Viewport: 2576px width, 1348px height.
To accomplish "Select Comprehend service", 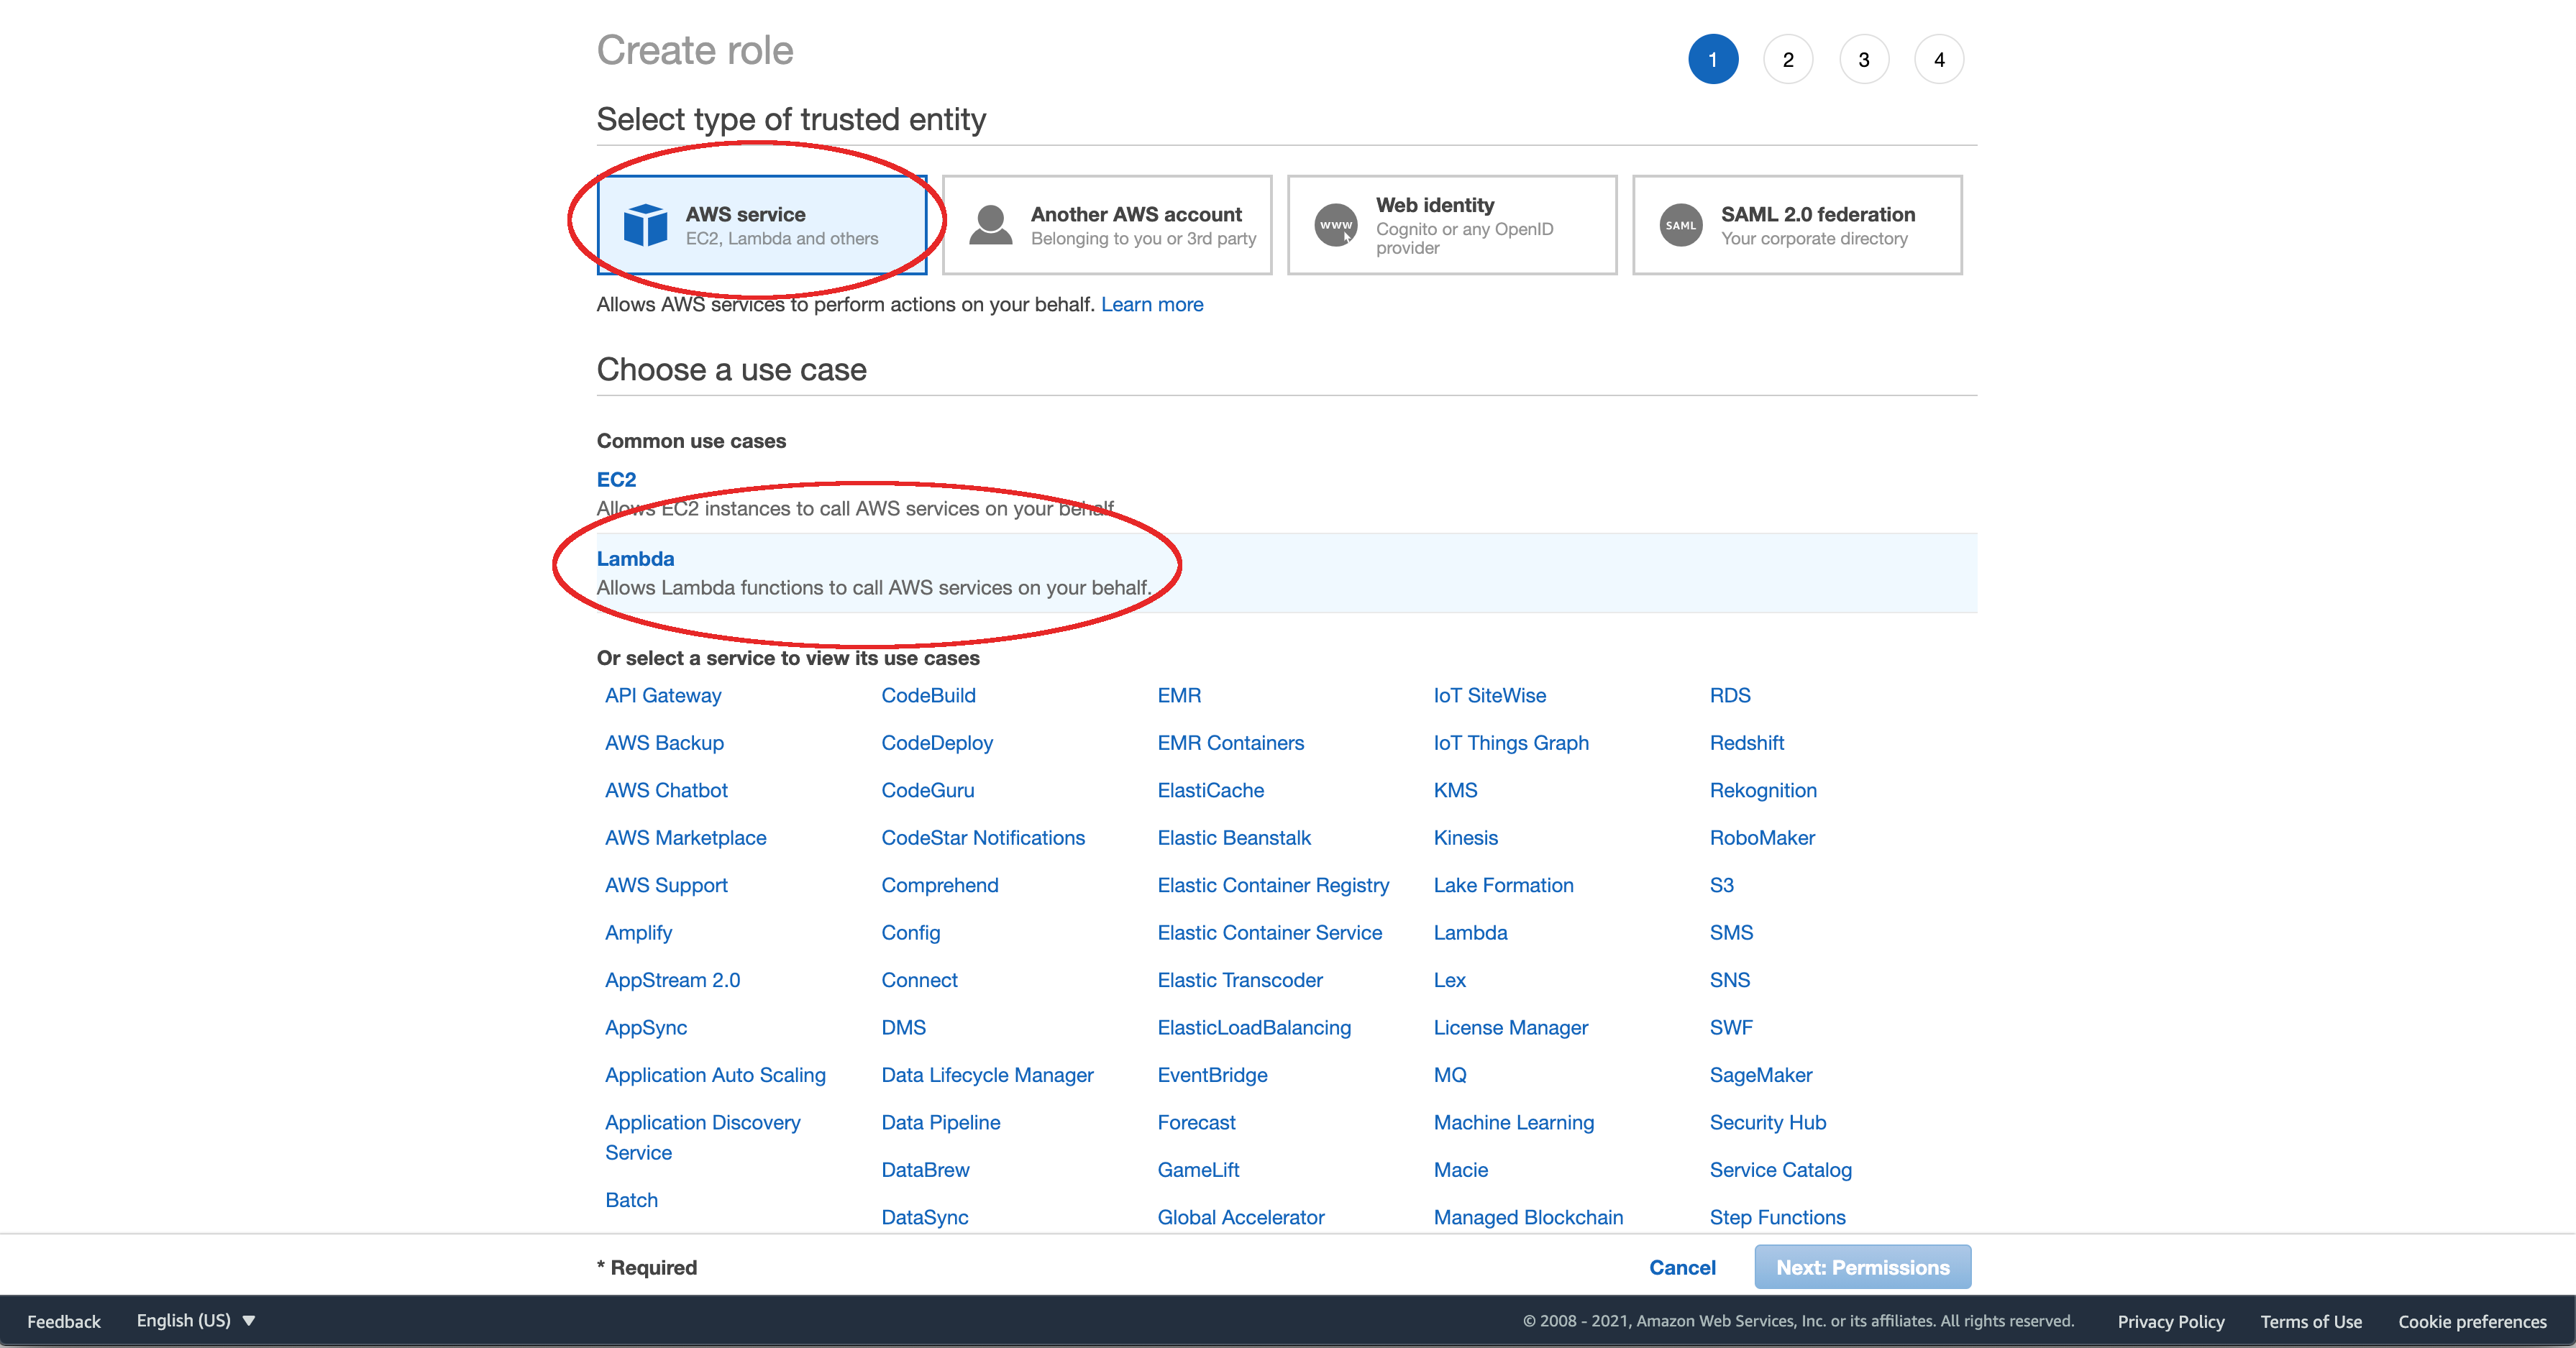I will click(939, 885).
